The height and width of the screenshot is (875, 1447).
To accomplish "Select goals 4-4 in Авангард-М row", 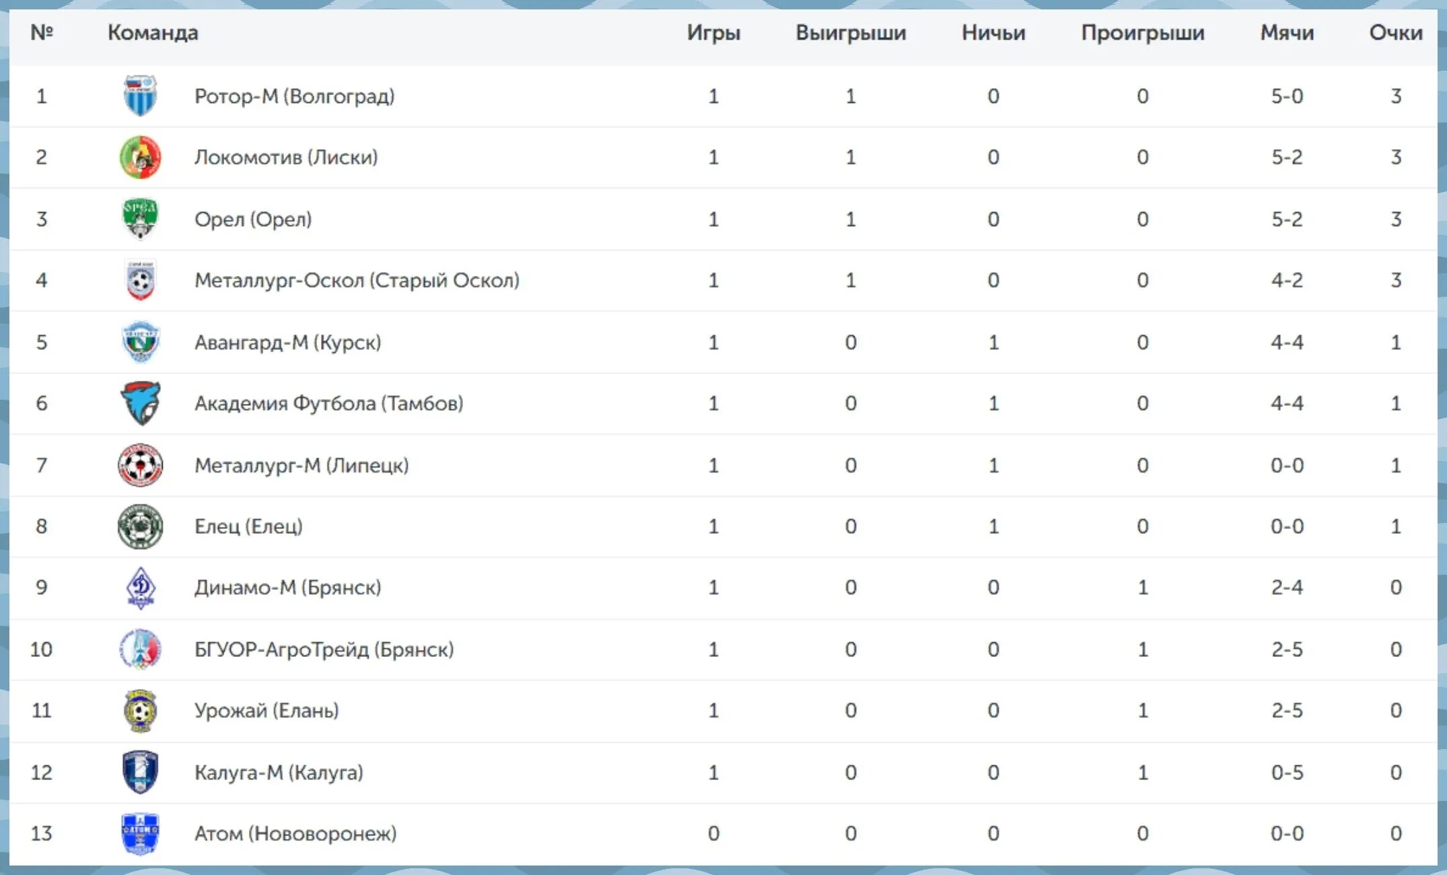I will pos(1287,343).
